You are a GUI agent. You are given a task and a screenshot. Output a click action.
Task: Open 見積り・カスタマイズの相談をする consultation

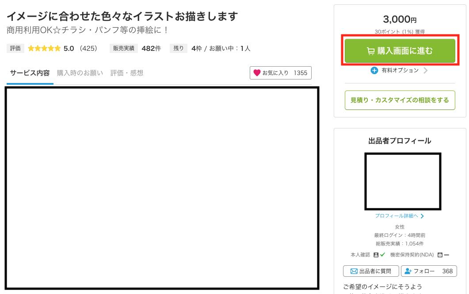click(x=400, y=100)
